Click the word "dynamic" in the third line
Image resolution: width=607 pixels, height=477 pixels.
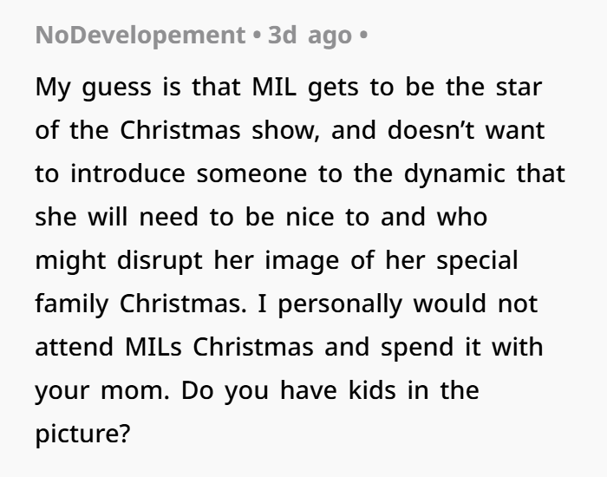[x=454, y=174]
